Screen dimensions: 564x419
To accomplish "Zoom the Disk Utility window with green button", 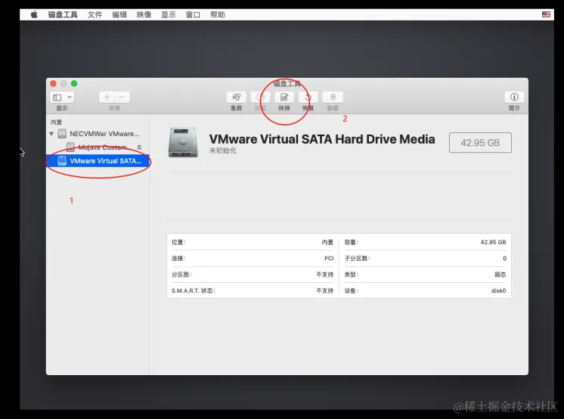I will click(74, 83).
